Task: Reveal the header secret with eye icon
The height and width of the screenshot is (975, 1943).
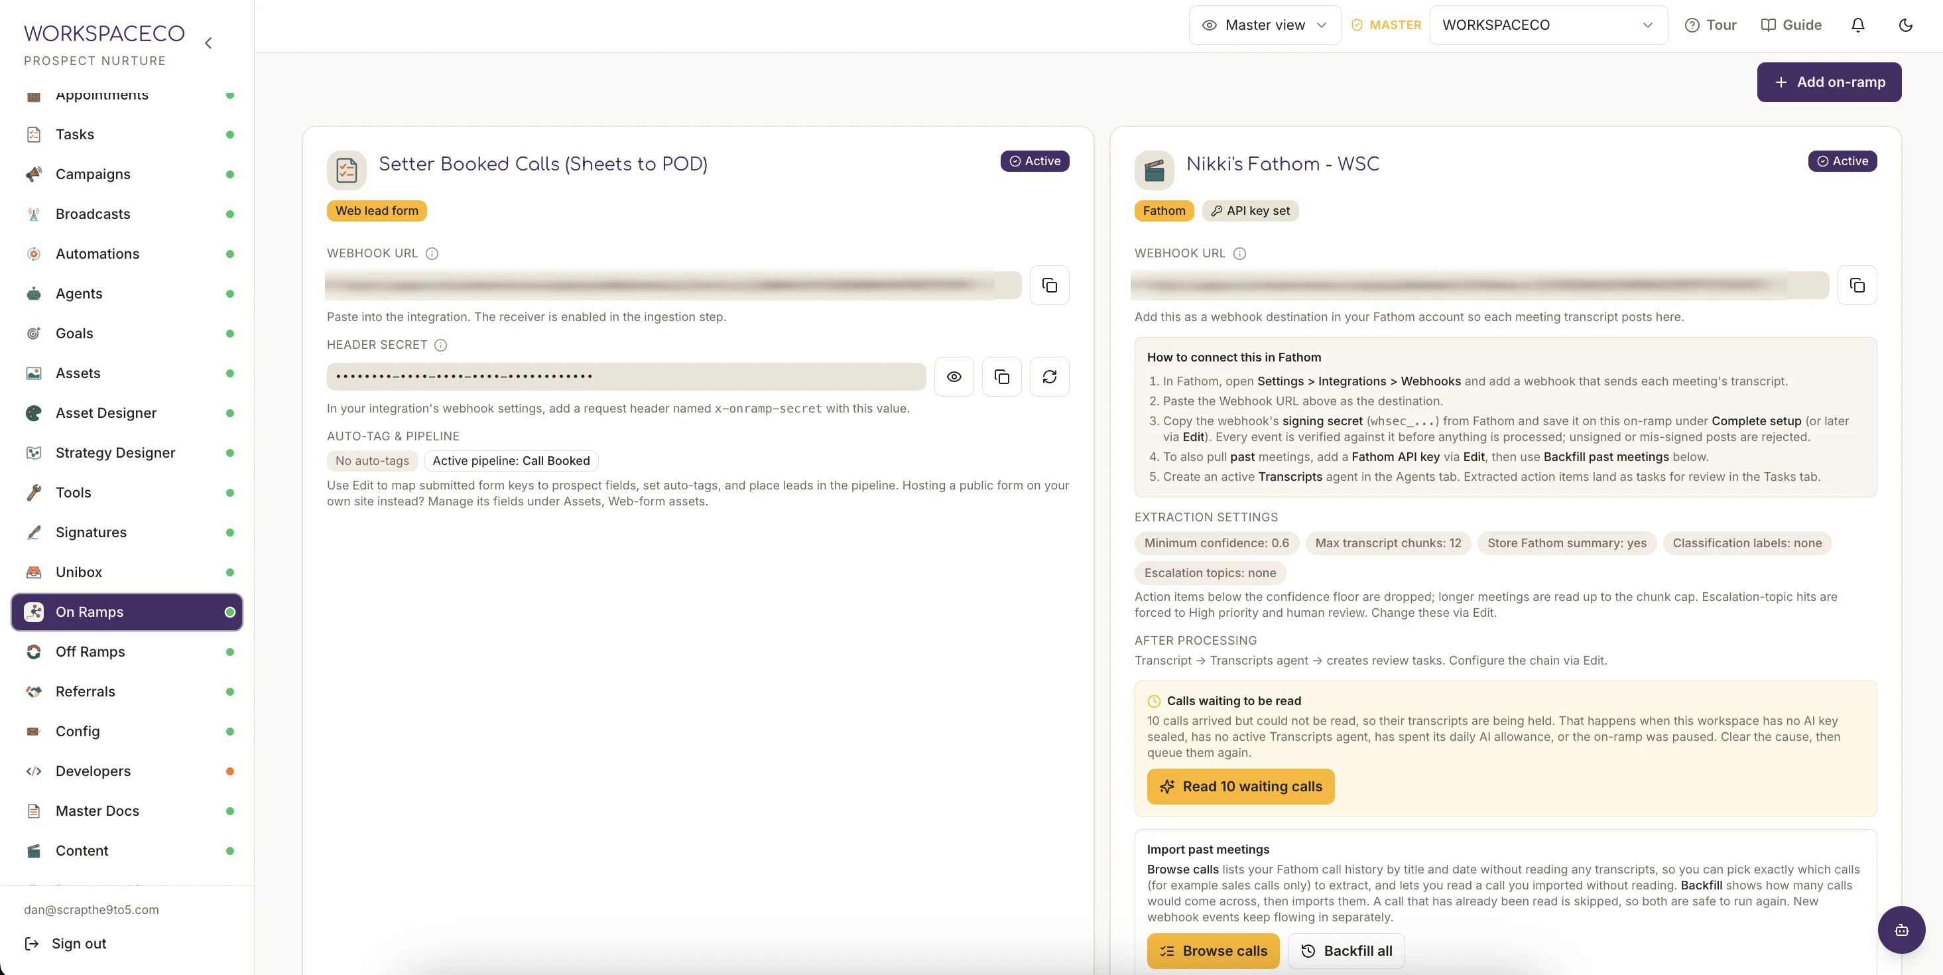Action: (x=954, y=377)
